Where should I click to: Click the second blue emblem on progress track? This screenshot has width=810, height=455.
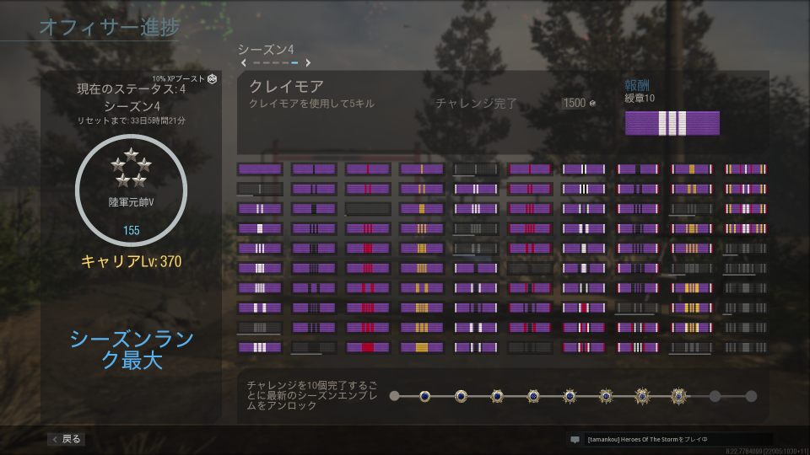pyautogui.click(x=461, y=396)
